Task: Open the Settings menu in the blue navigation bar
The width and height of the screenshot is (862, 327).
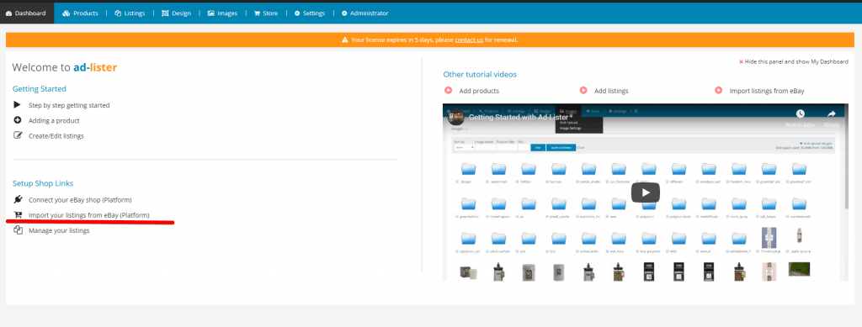Action: pyautogui.click(x=310, y=13)
